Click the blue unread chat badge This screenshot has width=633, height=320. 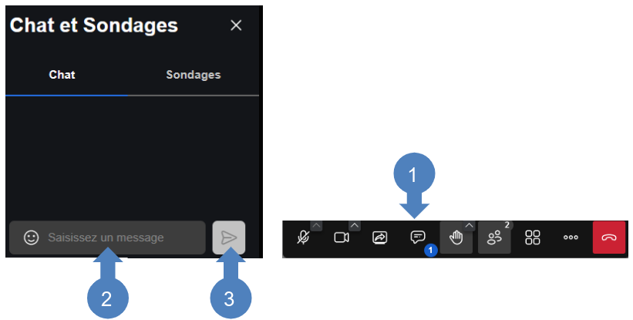point(430,250)
